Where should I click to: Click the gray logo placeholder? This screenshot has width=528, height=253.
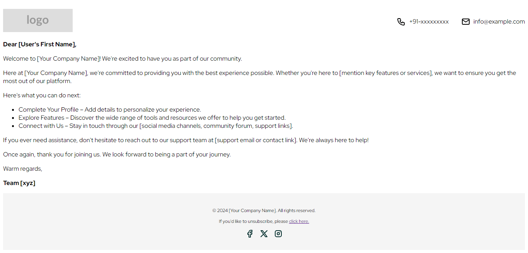coord(38,20)
